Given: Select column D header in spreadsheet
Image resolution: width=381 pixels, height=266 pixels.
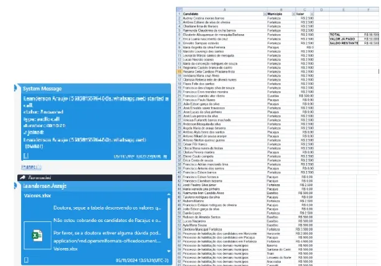Looking at the screenshot, I should tap(322, 10).
